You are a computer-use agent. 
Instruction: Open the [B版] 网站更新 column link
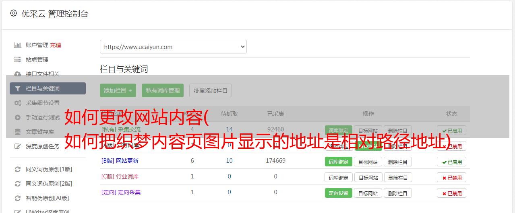click(120, 161)
